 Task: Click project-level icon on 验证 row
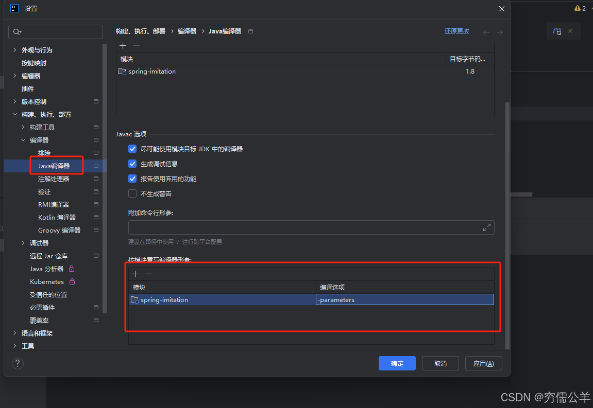[x=96, y=191]
